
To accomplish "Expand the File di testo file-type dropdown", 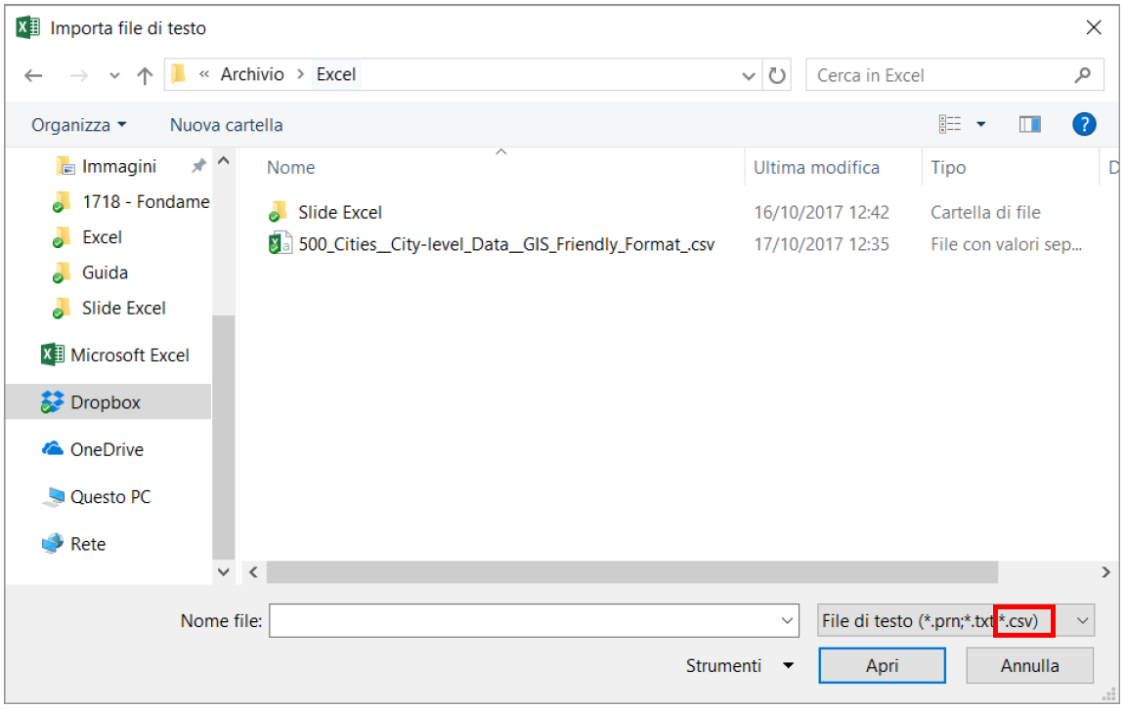I will coord(1081,620).
